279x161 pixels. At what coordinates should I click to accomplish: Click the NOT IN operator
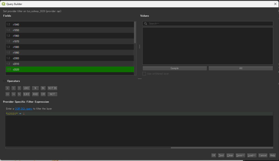[x=52, y=88]
